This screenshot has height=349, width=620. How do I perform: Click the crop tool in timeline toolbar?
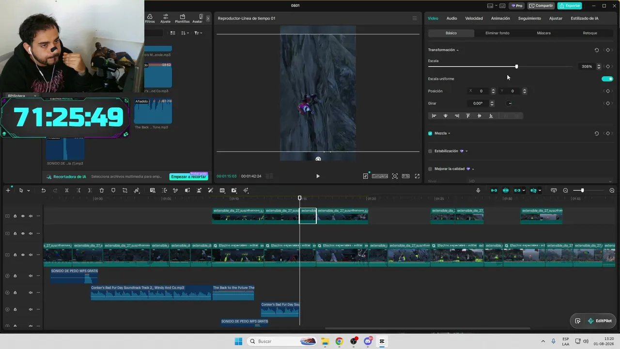point(125,190)
